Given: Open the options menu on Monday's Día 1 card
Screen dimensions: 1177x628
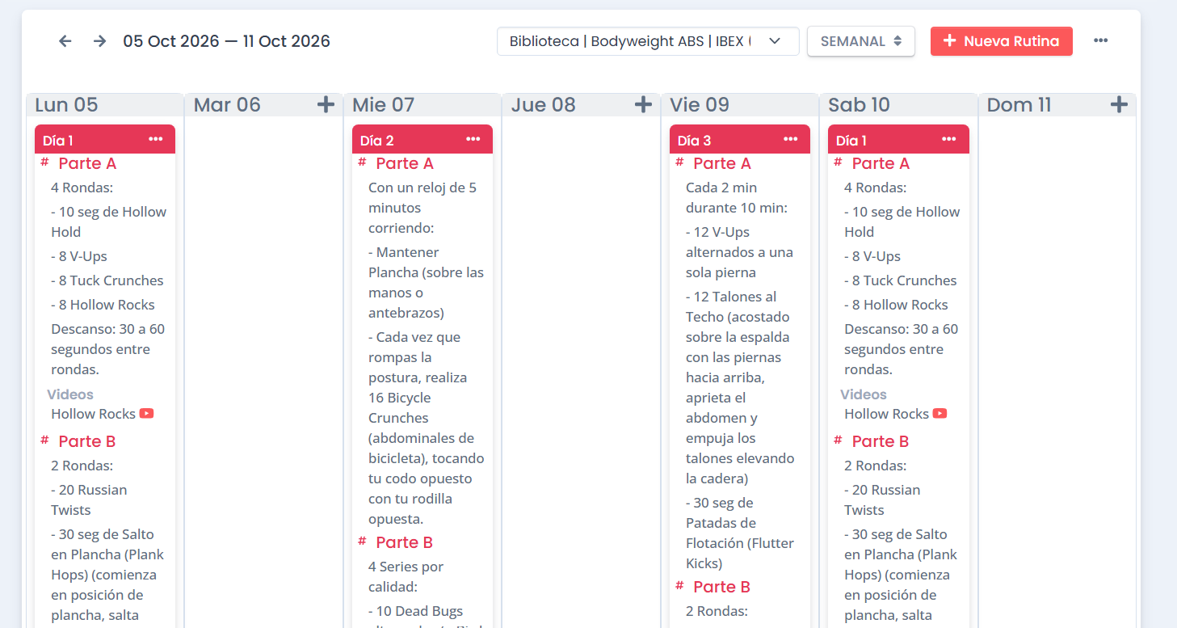Looking at the screenshot, I should 156,140.
